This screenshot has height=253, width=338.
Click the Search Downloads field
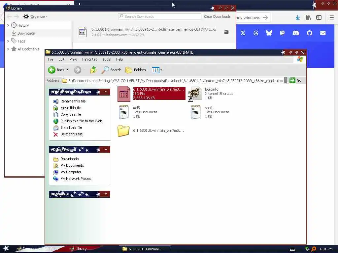(159, 16)
